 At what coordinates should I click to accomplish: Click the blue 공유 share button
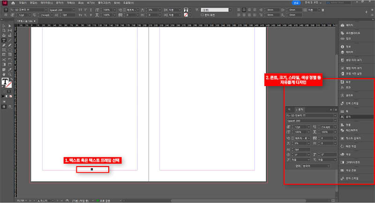click(296, 3)
